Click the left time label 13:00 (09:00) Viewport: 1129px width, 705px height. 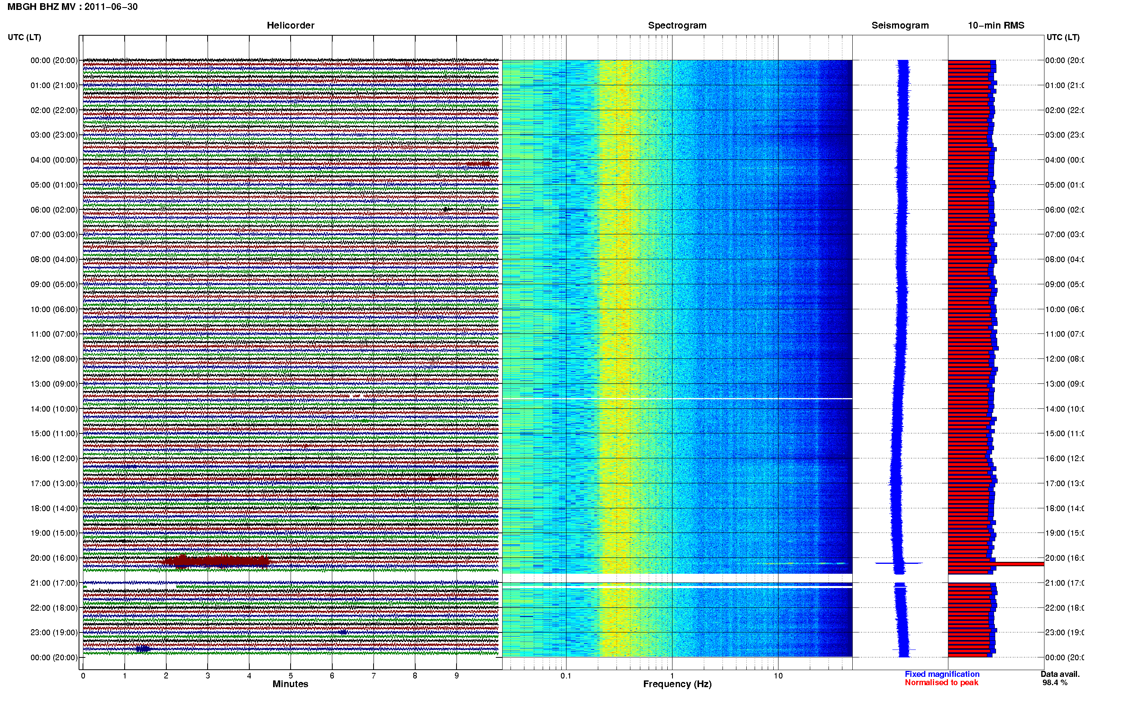click(54, 384)
